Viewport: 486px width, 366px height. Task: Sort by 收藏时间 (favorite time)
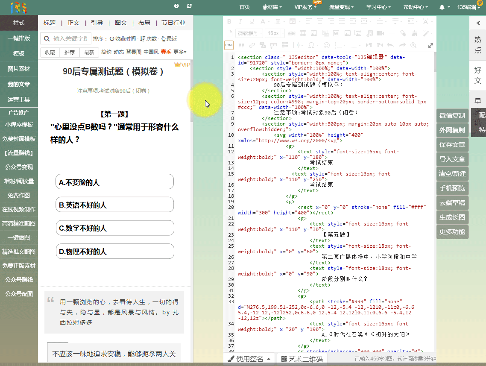point(123,38)
